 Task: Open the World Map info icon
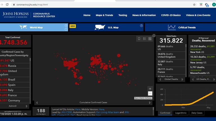tap(66, 29)
